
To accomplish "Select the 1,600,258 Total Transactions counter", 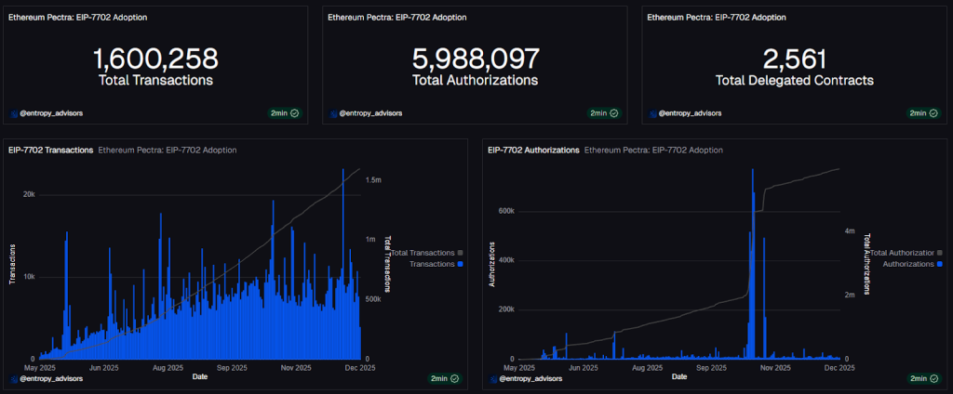I will [x=155, y=59].
